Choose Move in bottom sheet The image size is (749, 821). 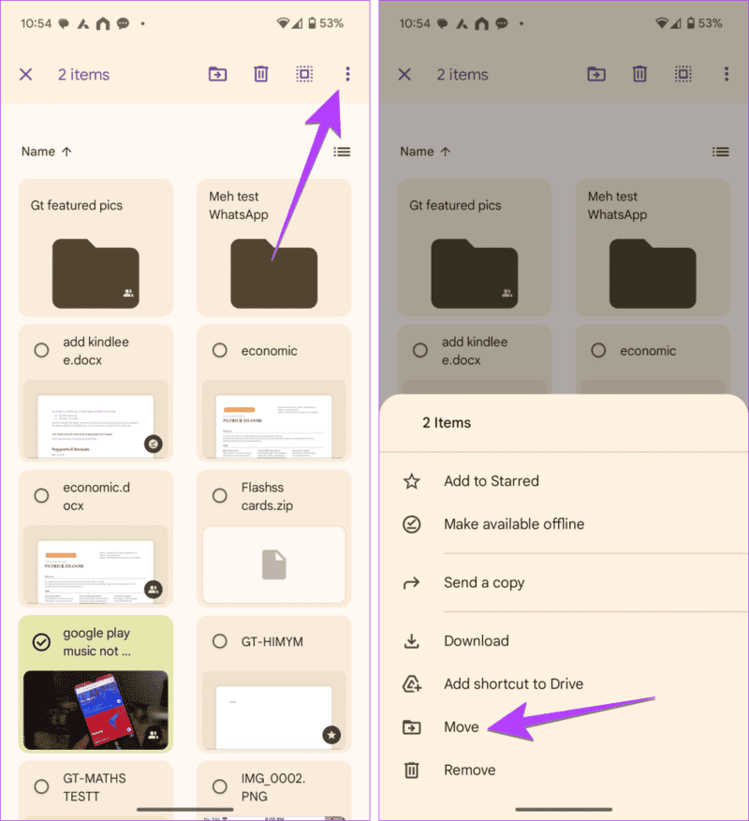pos(565,727)
